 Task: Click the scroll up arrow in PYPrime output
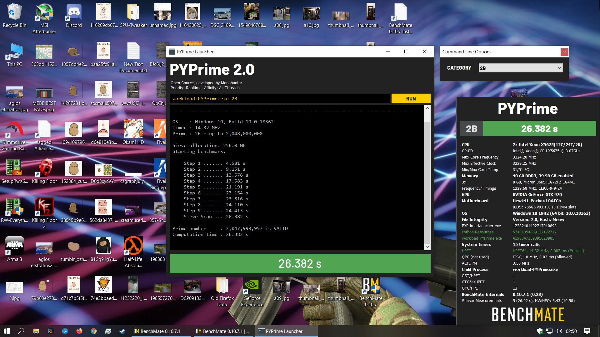coord(427,108)
